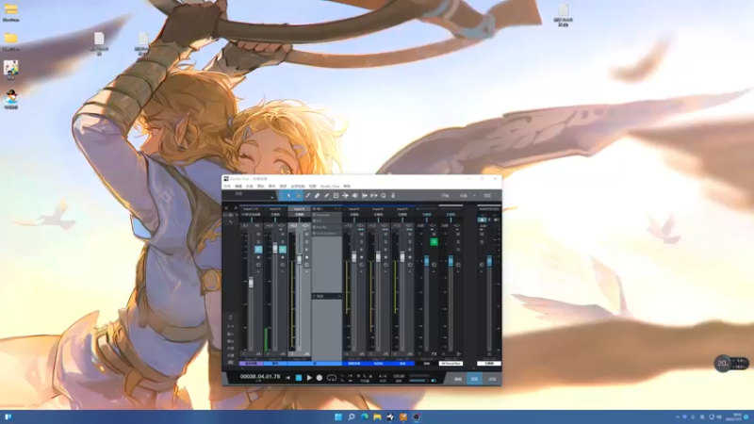Select the Range tool next to Arrow tool
754x424 pixels.
(x=298, y=196)
